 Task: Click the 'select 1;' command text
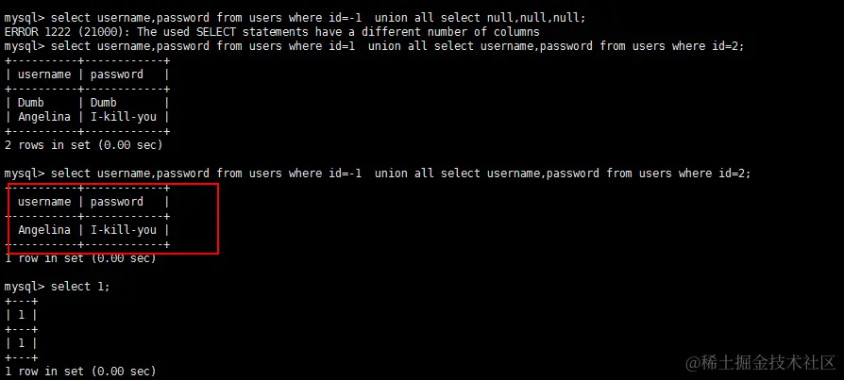(x=80, y=287)
